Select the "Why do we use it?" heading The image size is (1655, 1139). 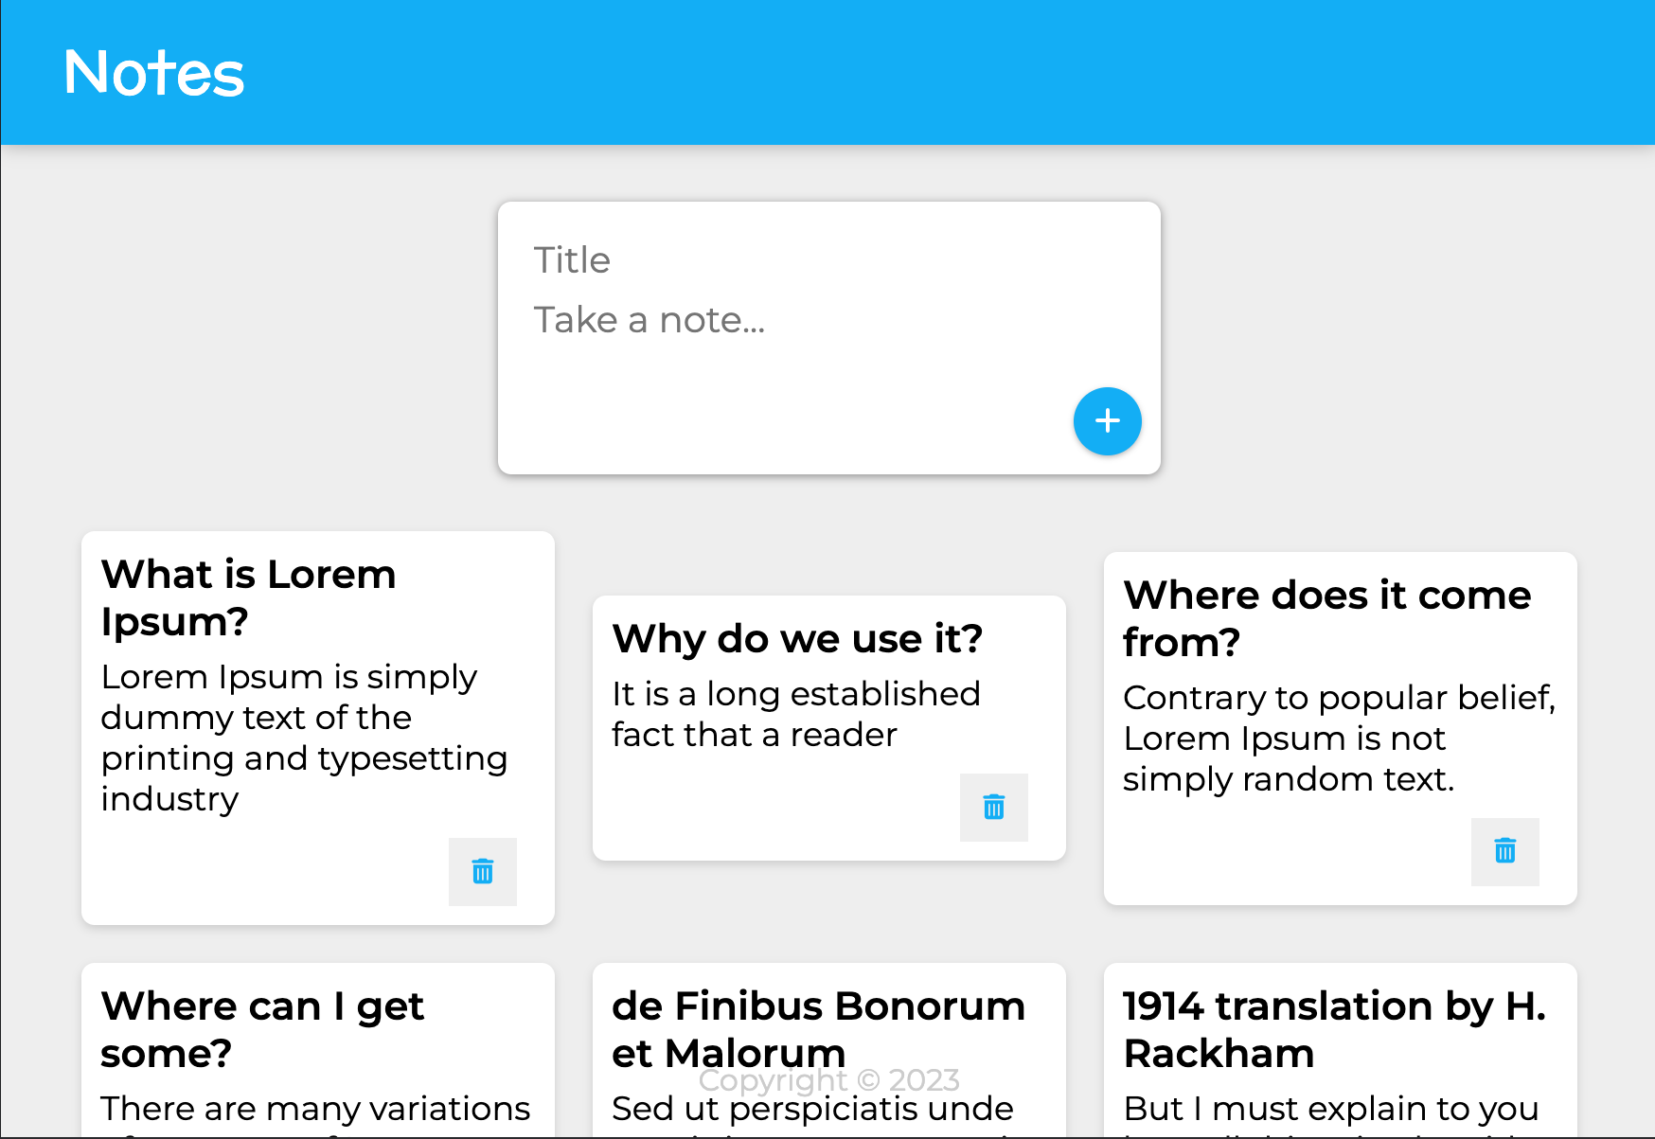click(797, 639)
